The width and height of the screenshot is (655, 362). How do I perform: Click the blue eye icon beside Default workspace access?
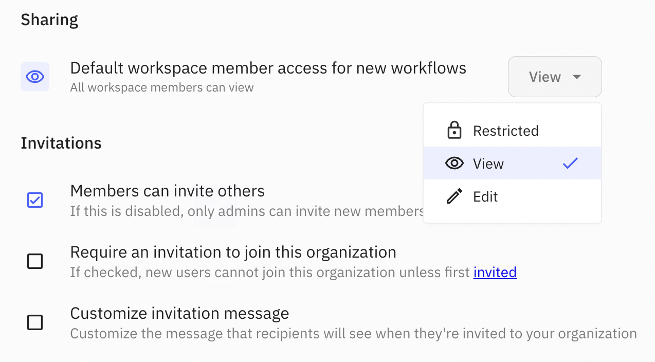tap(35, 77)
